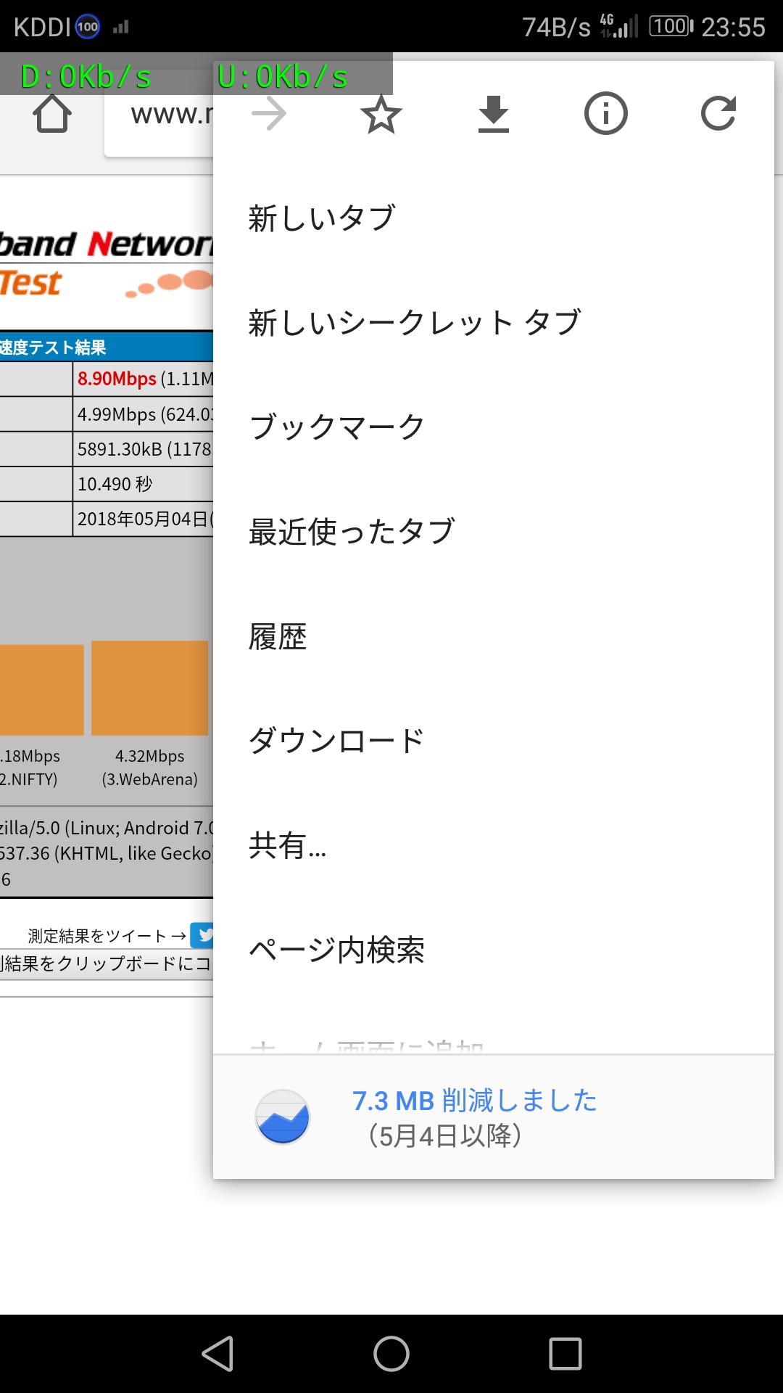783x1393 pixels.
Task: Select 共有... menu entry
Action: coord(493,845)
